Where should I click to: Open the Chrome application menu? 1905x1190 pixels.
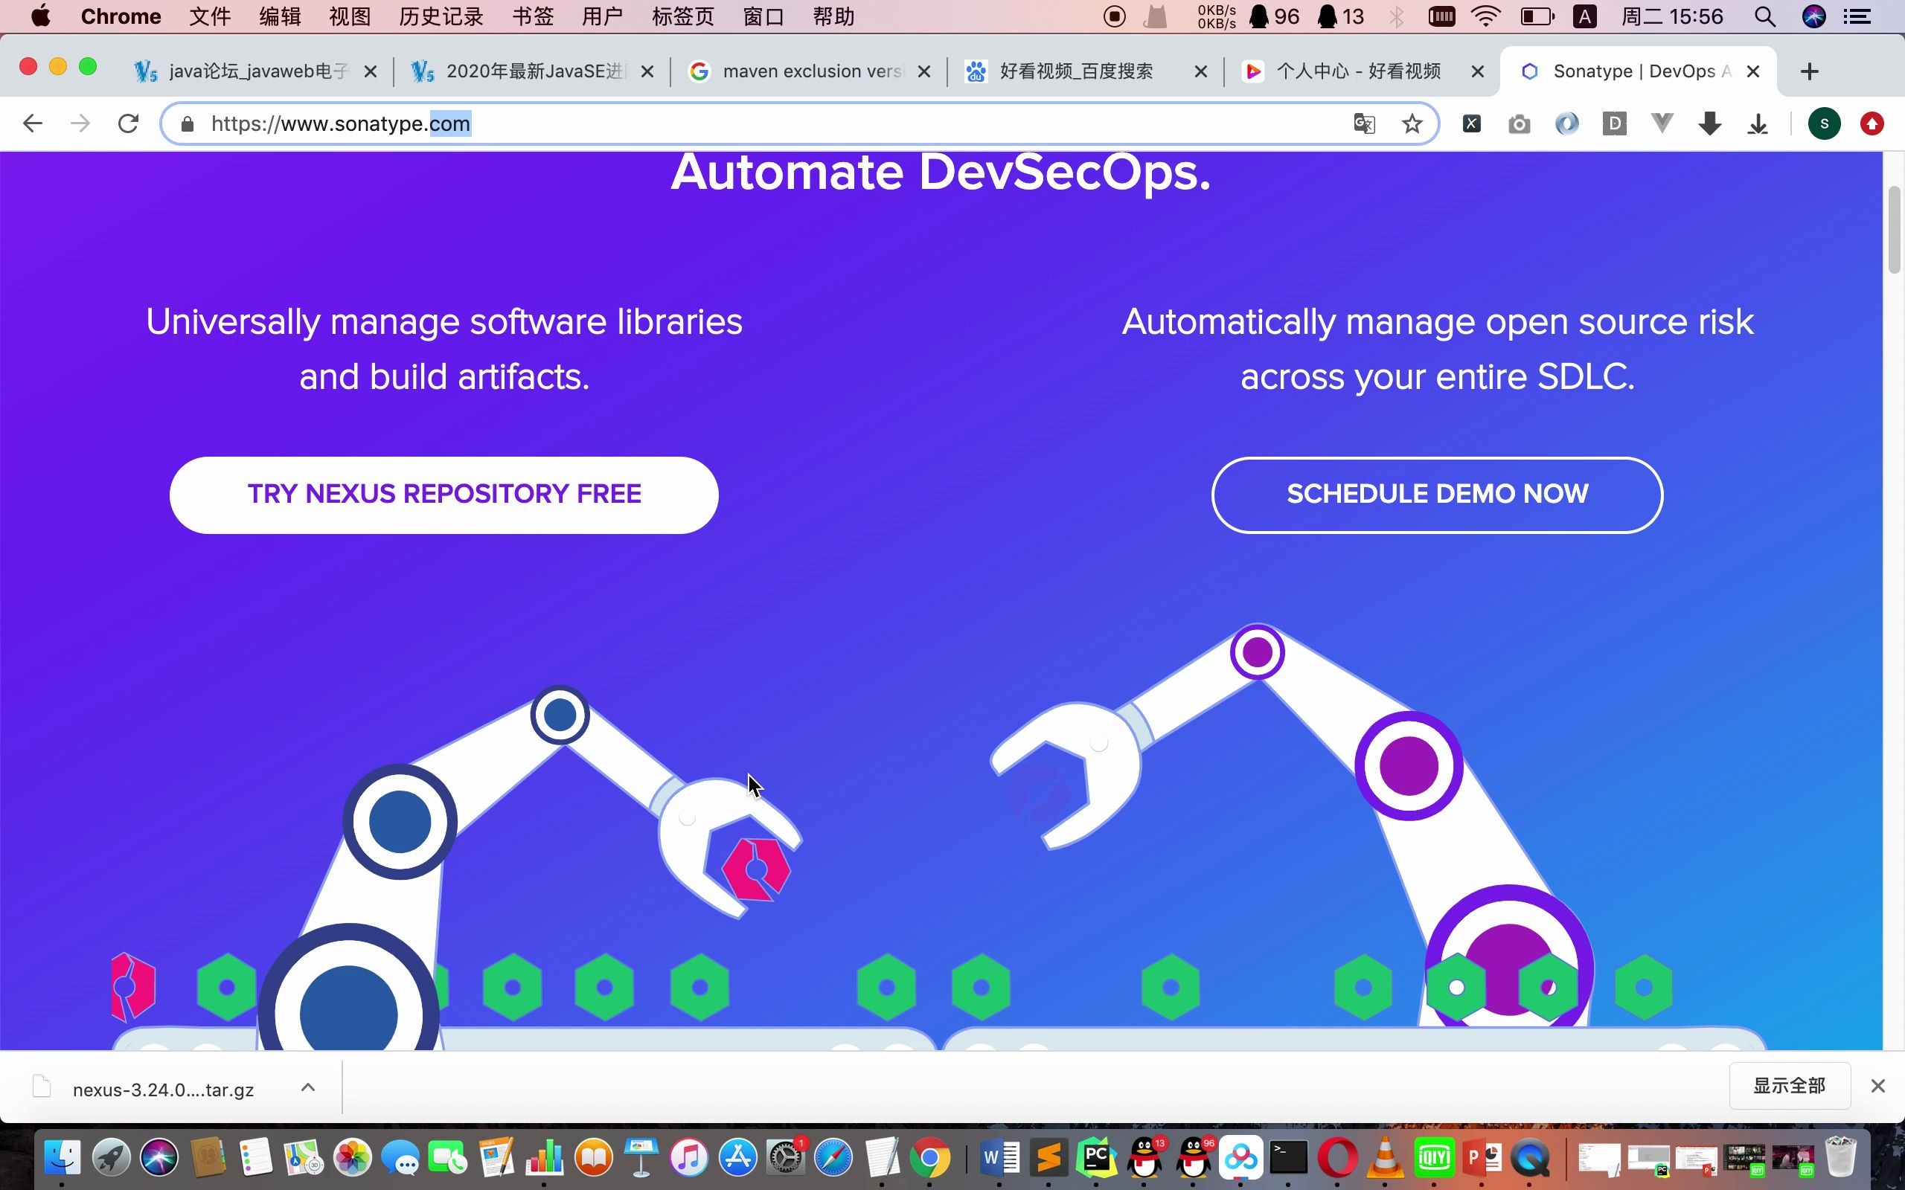pyautogui.click(x=121, y=16)
